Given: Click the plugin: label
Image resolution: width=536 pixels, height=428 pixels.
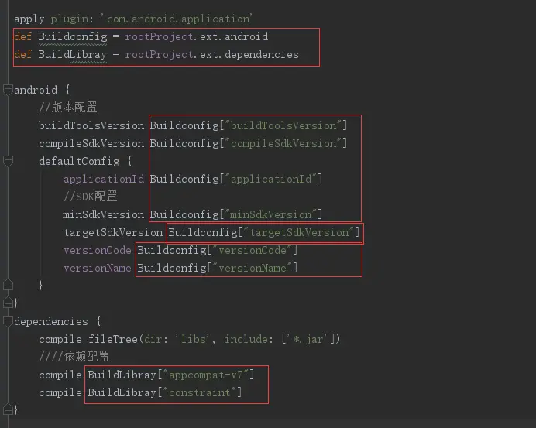Looking at the screenshot, I should [x=72, y=19].
